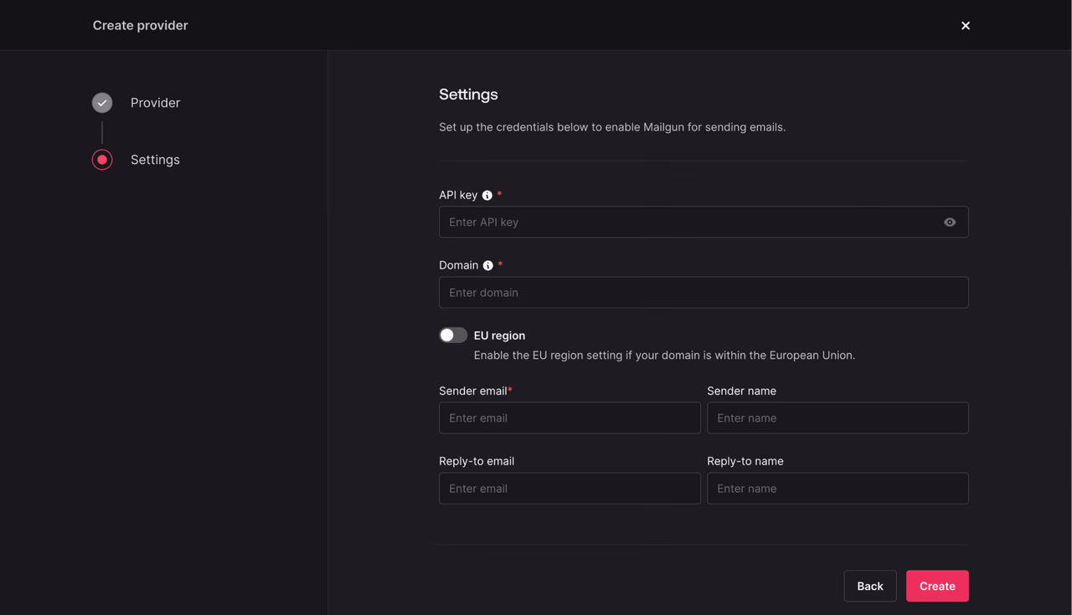
Task: Focus the Domain input field
Action: [703, 292]
